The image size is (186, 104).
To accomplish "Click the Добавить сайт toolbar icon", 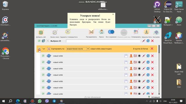I will pos(41,32).
